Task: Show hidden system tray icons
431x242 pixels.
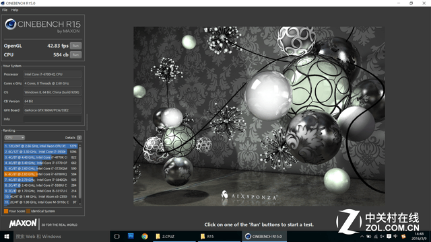Action: pyautogui.click(x=362, y=236)
